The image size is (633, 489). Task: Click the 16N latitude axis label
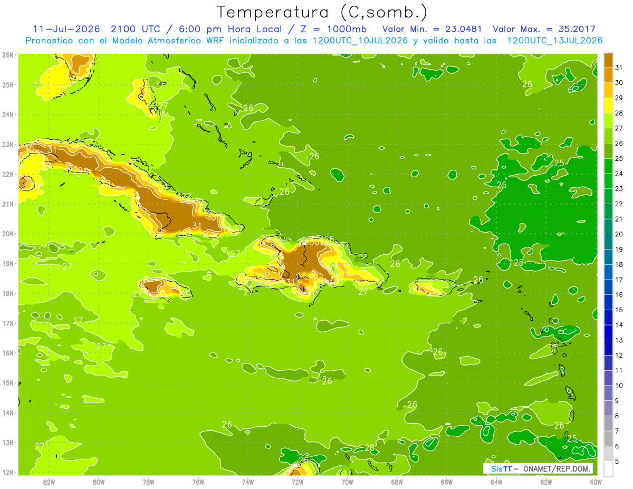pos(7,353)
